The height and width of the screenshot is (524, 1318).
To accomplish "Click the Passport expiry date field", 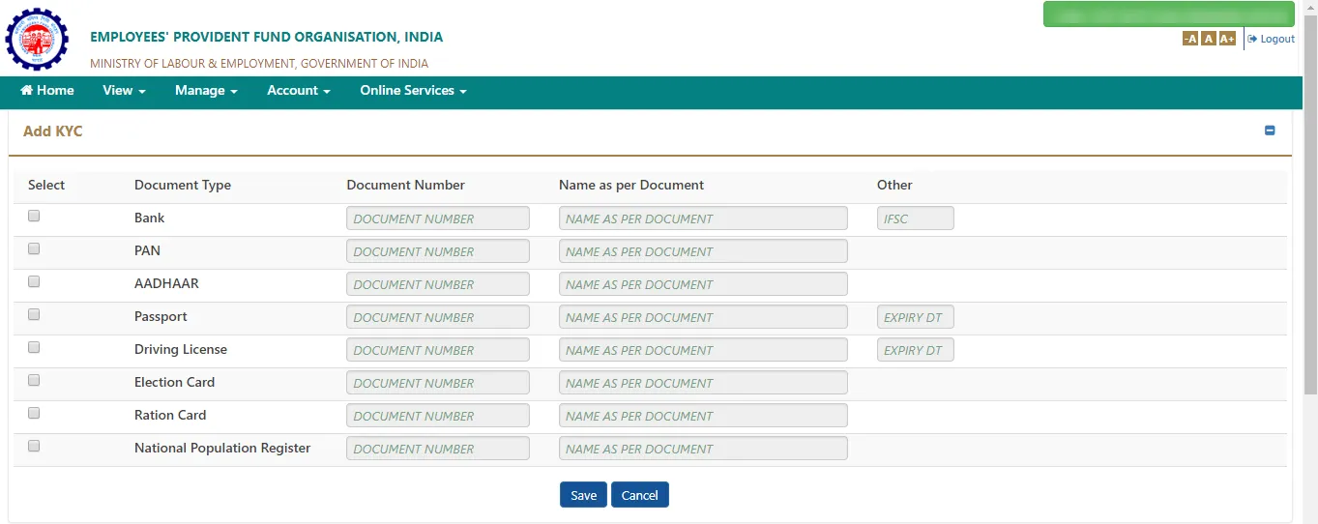I will click(x=916, y=317).
